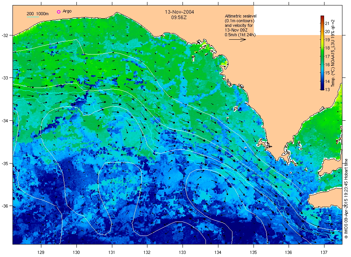The height and width of the screenshot is (257, 351).
Task: Click the 21 degree color bar label
Action: [327, 23]
